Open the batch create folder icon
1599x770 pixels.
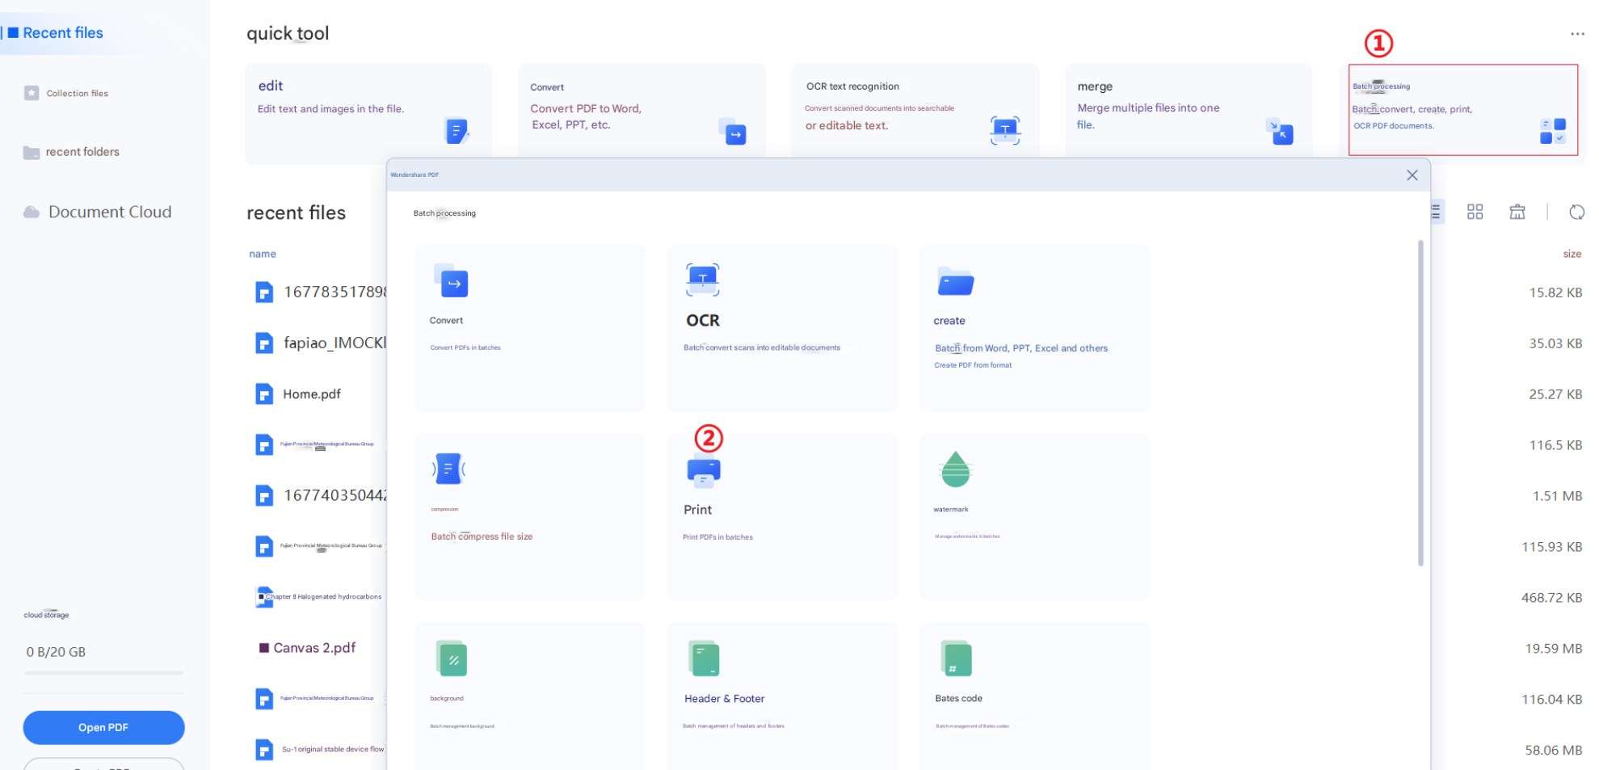[955, 281]
